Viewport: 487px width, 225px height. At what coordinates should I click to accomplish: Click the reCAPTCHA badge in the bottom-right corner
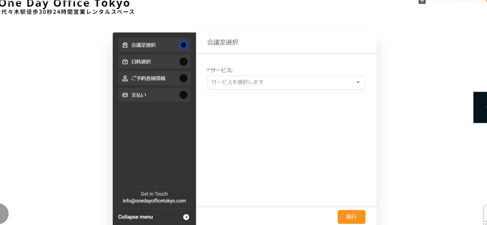pos(485,215)
